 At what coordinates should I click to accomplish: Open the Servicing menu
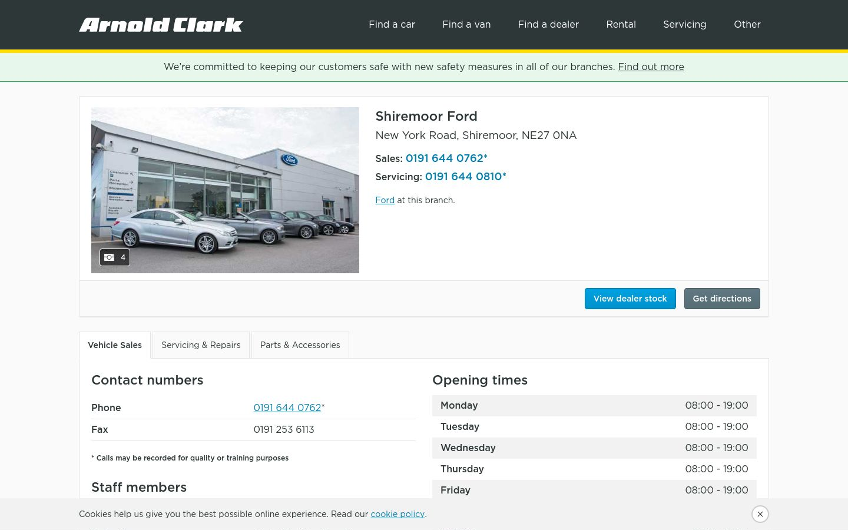(684, 25)
